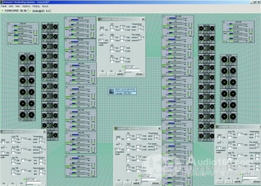261x186 pixels.
Task: Click the Remote Monitoring System title bar icon
Action: (x=2, y=2)
